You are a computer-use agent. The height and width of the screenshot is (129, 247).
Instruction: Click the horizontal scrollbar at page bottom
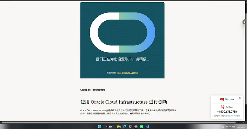click(x=119, y=122)
